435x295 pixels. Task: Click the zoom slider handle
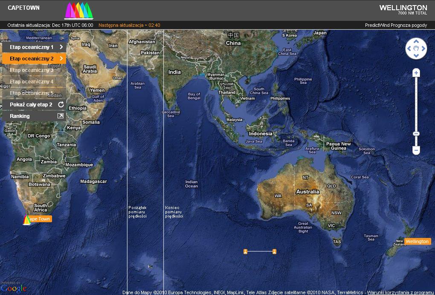pyautogui.click(x=416, y=134)
